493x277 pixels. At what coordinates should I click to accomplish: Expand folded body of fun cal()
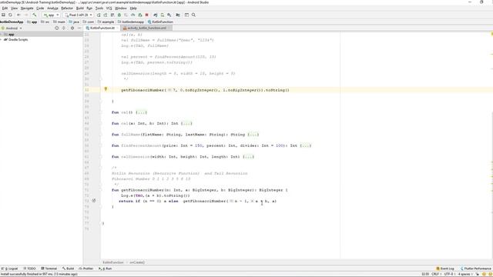(x=141, y=112)
